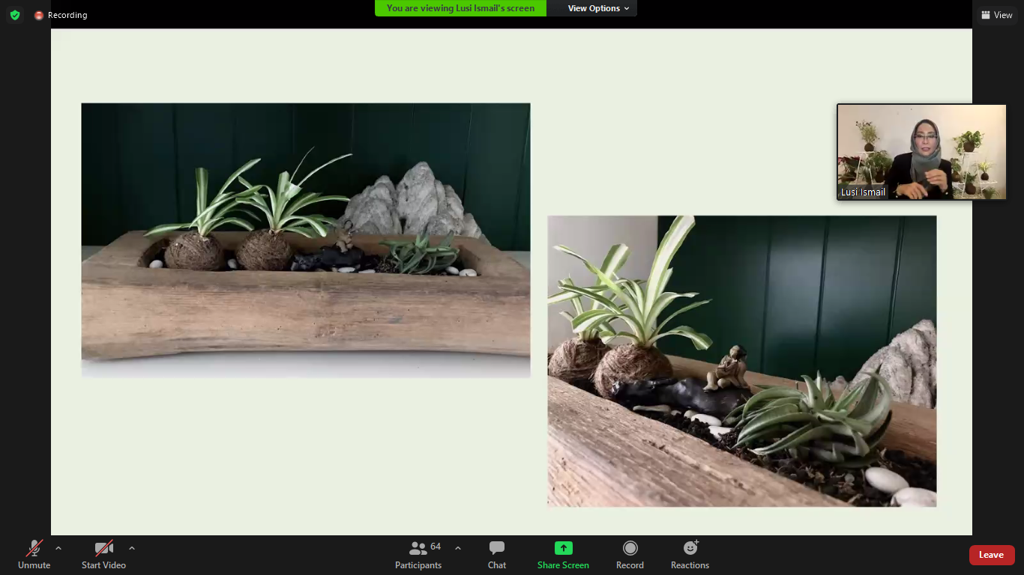
Task: Start recording with the Record button
Action: [630, 555]
